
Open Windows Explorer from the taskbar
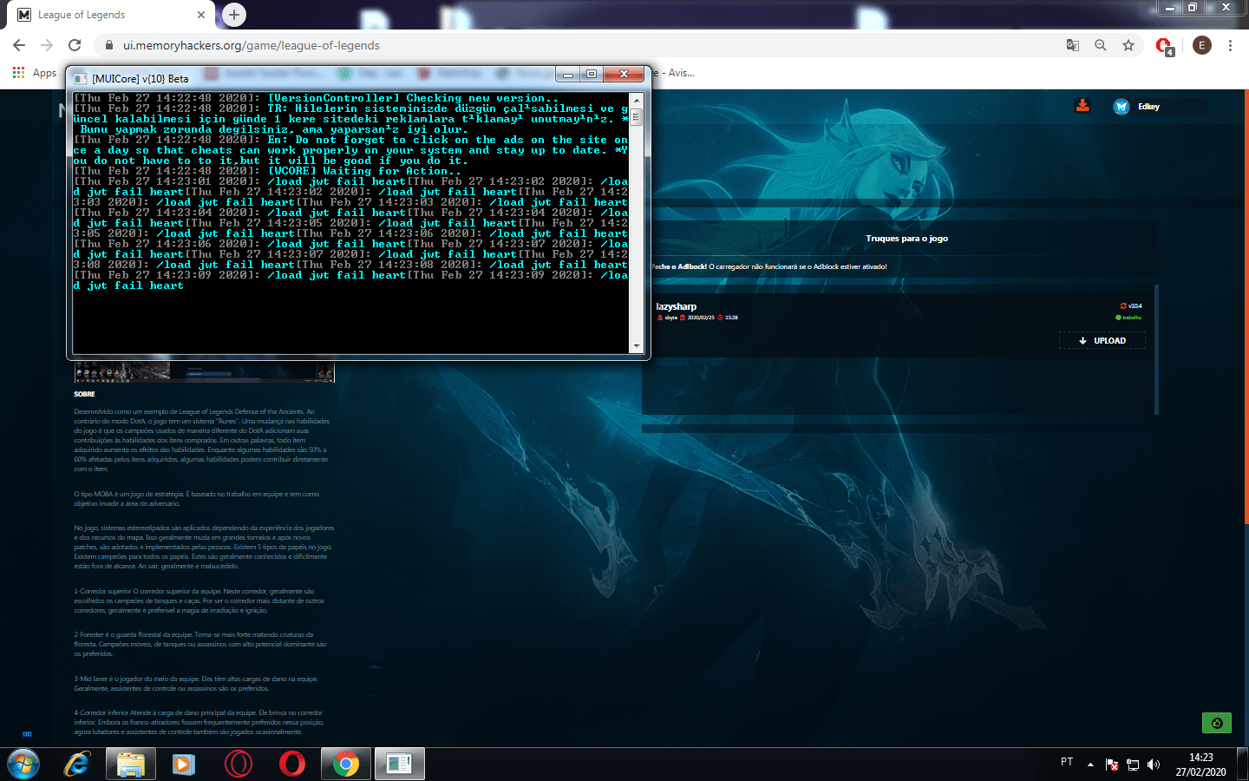[x=131, y=765]
